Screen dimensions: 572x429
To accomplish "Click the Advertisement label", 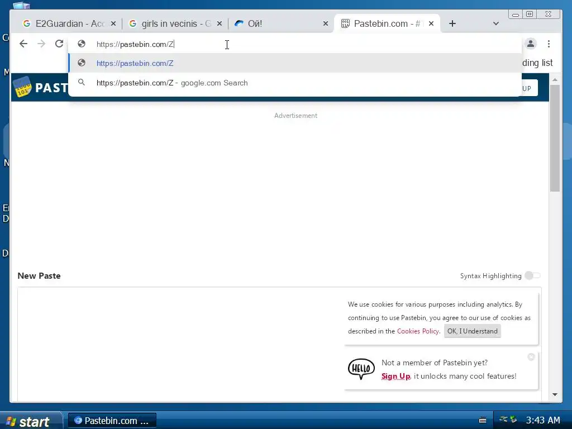I will [295, 115].
